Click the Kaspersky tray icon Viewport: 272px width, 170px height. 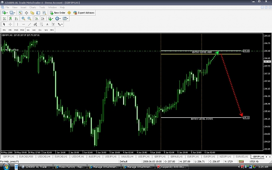point(243,167)
